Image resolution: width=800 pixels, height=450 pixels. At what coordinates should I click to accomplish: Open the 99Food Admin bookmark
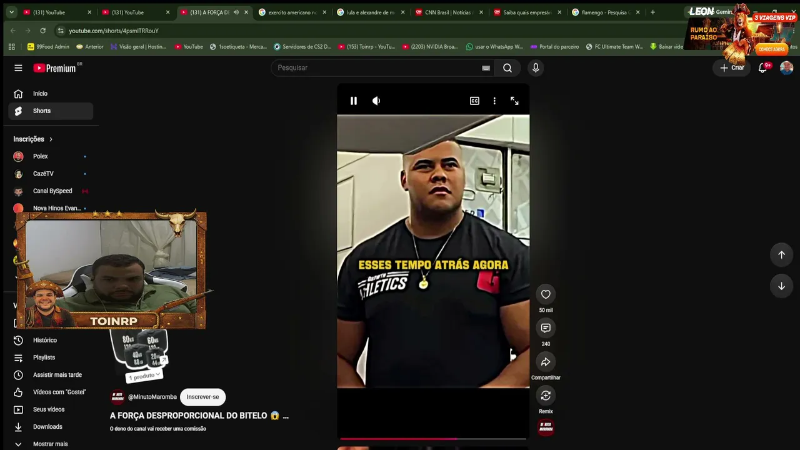click(x=49, y=47)
